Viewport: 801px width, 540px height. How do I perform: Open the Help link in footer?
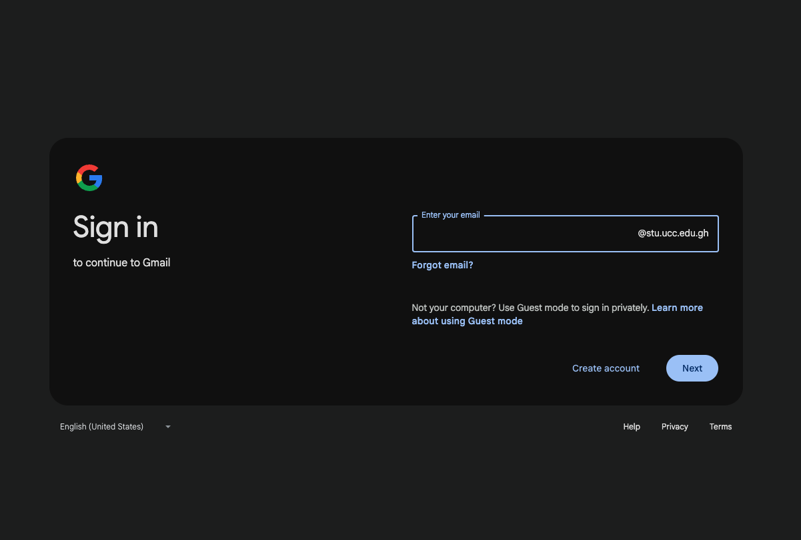632,427
